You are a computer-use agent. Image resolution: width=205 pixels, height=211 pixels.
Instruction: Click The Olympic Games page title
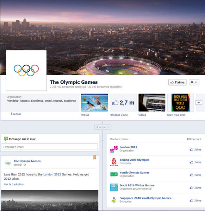(74, 82)
